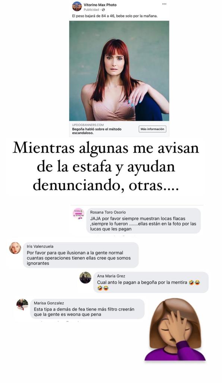Click the Ana Maria Grez commenter name
The height and width of the screenshot is (383, 222).
click(111, 276)
